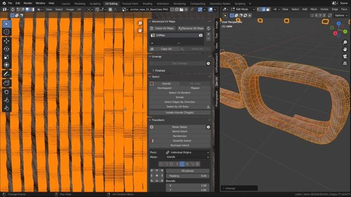
Task: Open the Edit Mode dropdown in 3D viewport
Action: coord(243,9)
